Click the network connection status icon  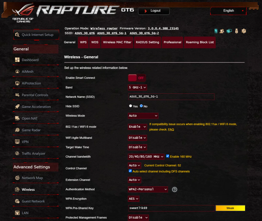coord(229,31)
